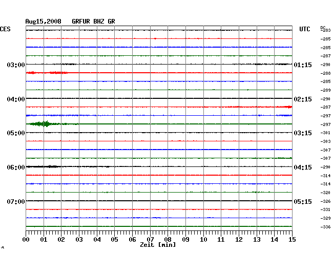
Task: Click the 06:00 local time label
Action: click(x=16, y=167)
